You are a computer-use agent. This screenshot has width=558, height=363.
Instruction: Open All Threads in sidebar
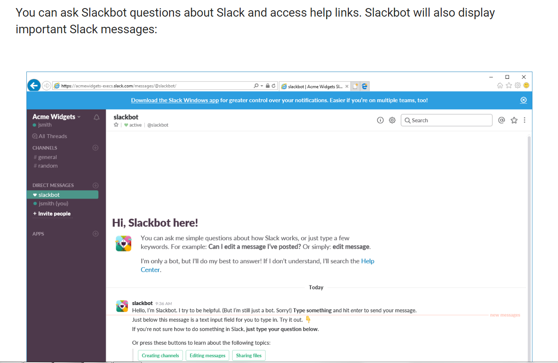coord(50,136)
